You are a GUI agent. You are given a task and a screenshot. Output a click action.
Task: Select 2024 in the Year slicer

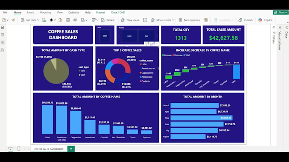(x=105, y=36)
